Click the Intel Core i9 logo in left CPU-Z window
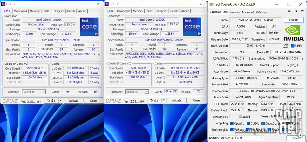307x142 pixels. pyautogui.click(x=89, y=27)
